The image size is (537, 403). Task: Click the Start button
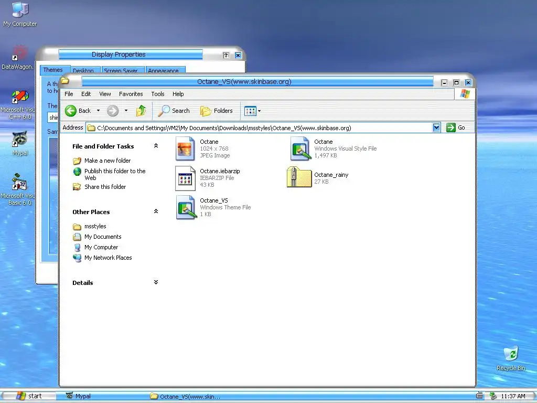29,396
